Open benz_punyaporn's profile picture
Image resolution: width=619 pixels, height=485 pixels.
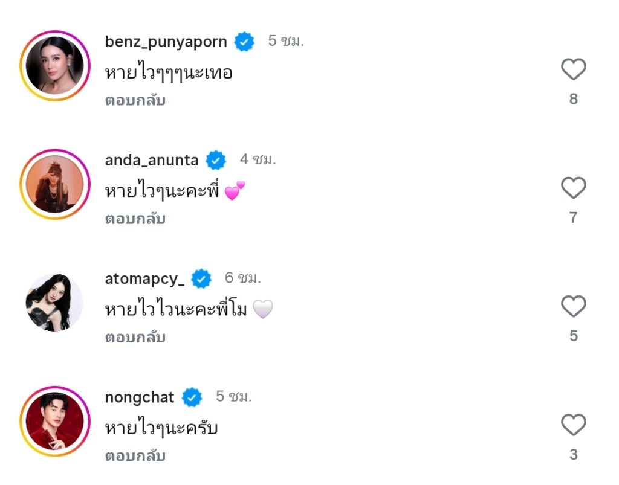click(54, 66)
